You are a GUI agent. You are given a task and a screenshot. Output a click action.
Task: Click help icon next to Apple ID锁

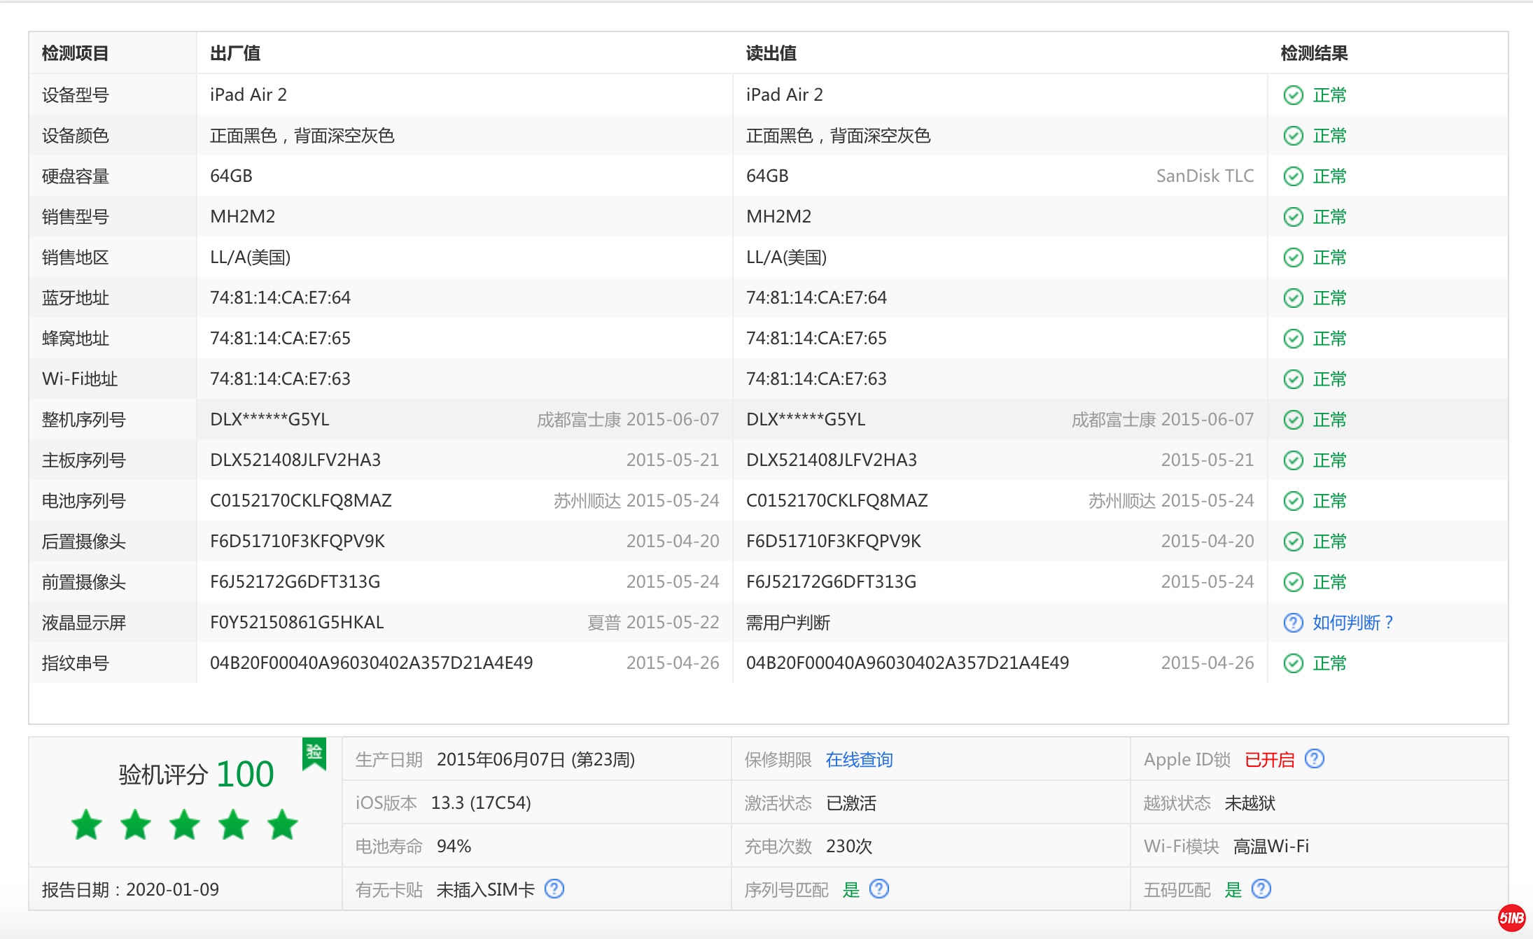pos(1315,758)
